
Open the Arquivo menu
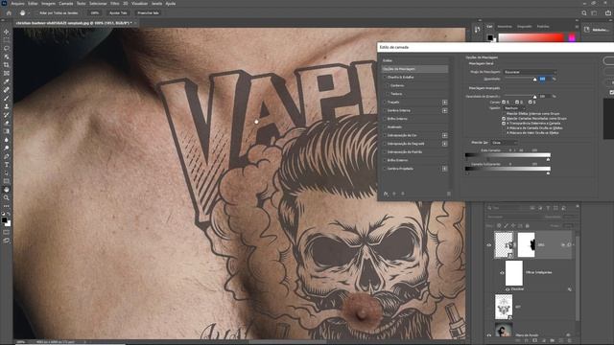coord(17,4)
